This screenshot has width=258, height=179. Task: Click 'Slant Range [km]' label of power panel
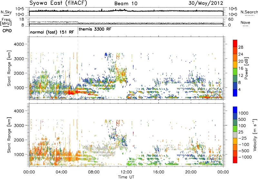tap(9, 68)
